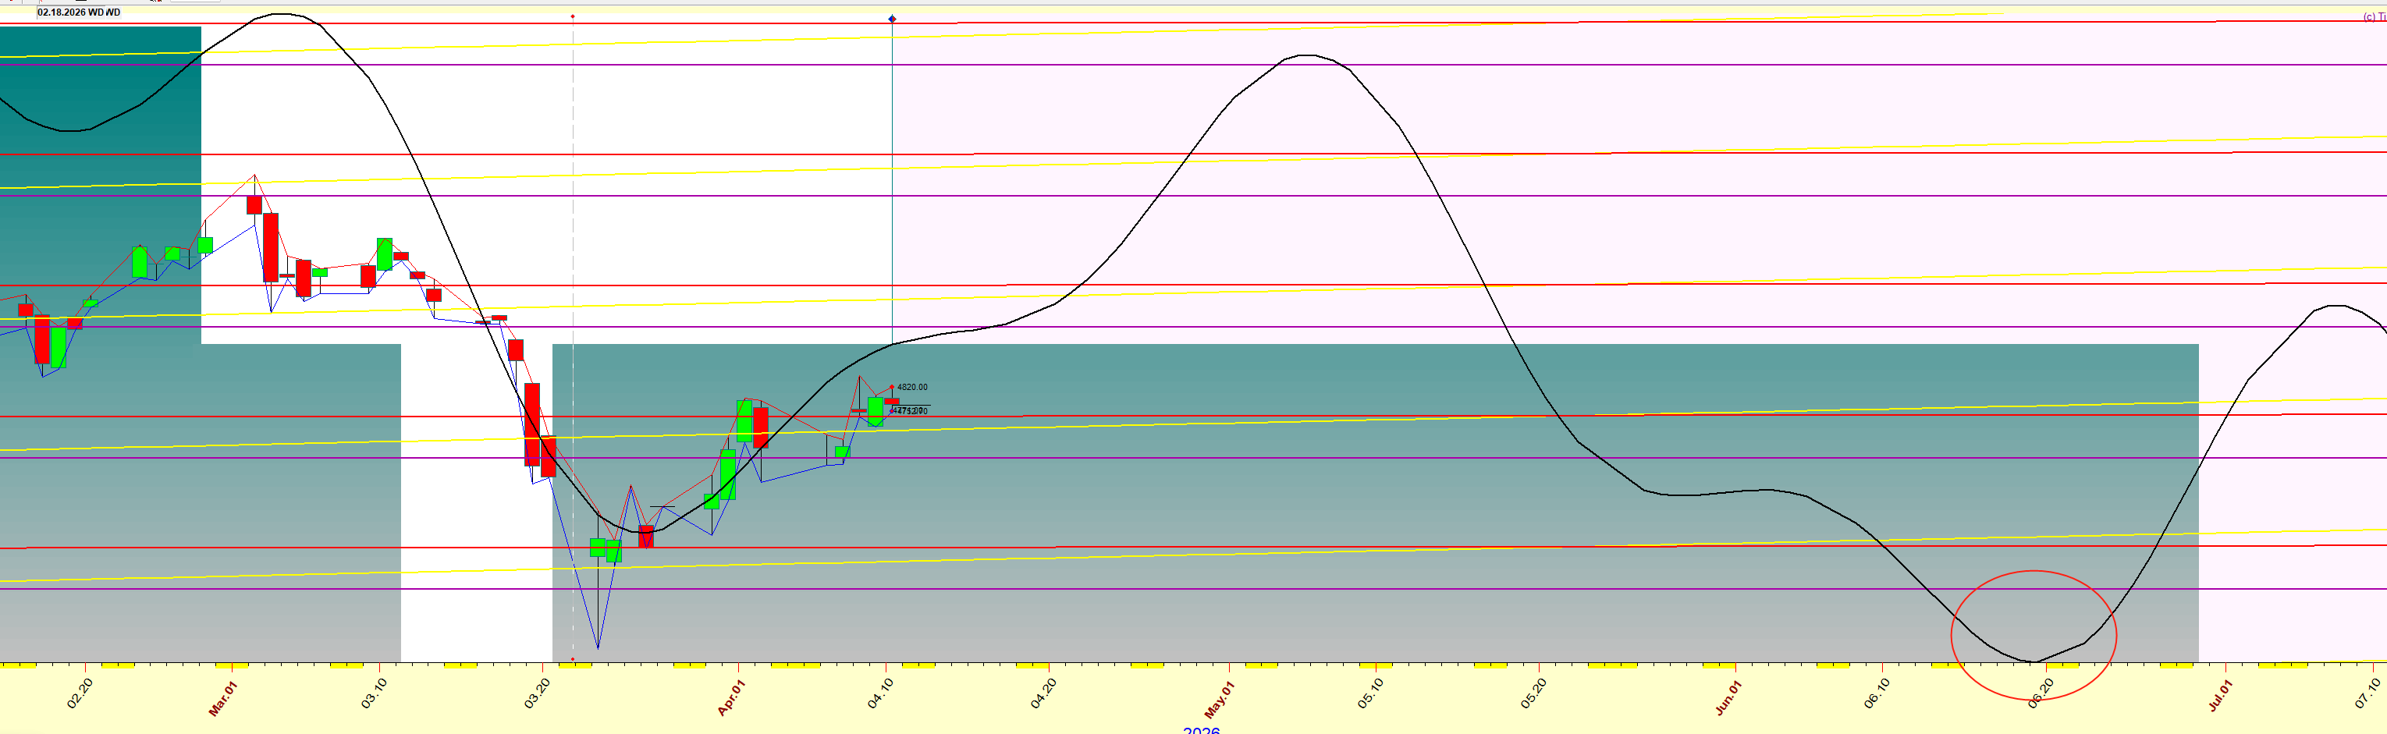Click the 4820.00 price label
Image resolution: width=2387 pixels, height=734 pixels.
911,388
